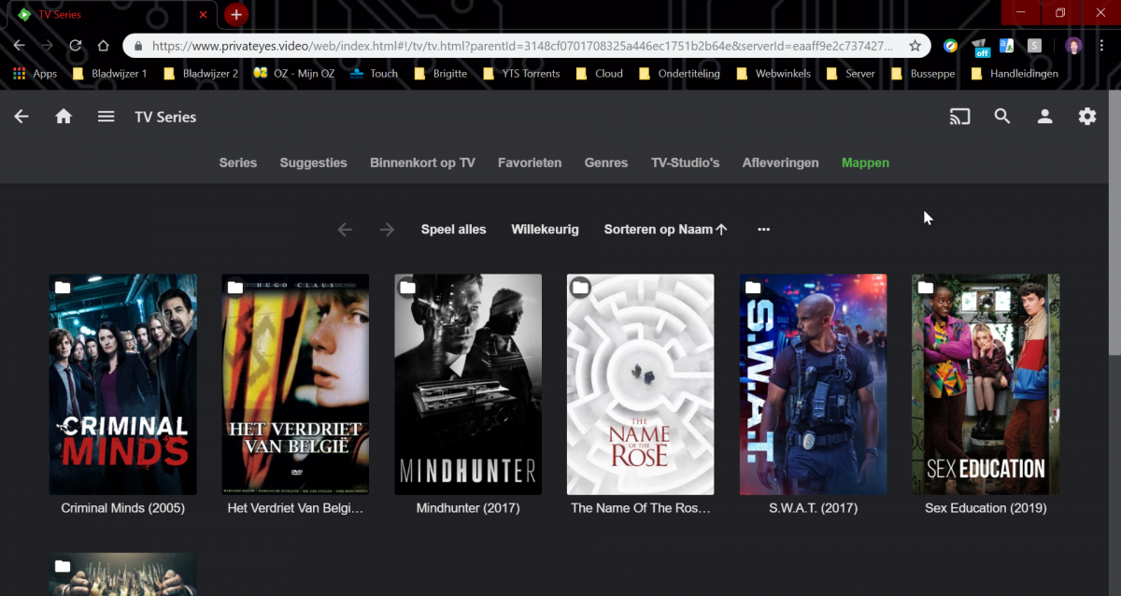Image resolution: width=1121 pixels, height=596 pixels.
Task: Open the Binnenkort op TV tab
Action: (422, 163)
